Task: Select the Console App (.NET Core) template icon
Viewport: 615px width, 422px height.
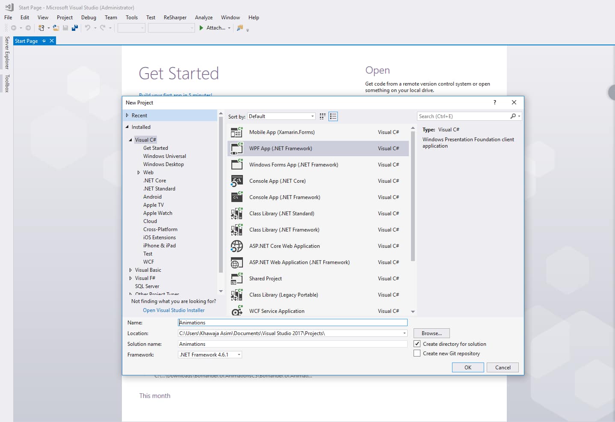Action: pyautogui.click(x=237, y=181)
